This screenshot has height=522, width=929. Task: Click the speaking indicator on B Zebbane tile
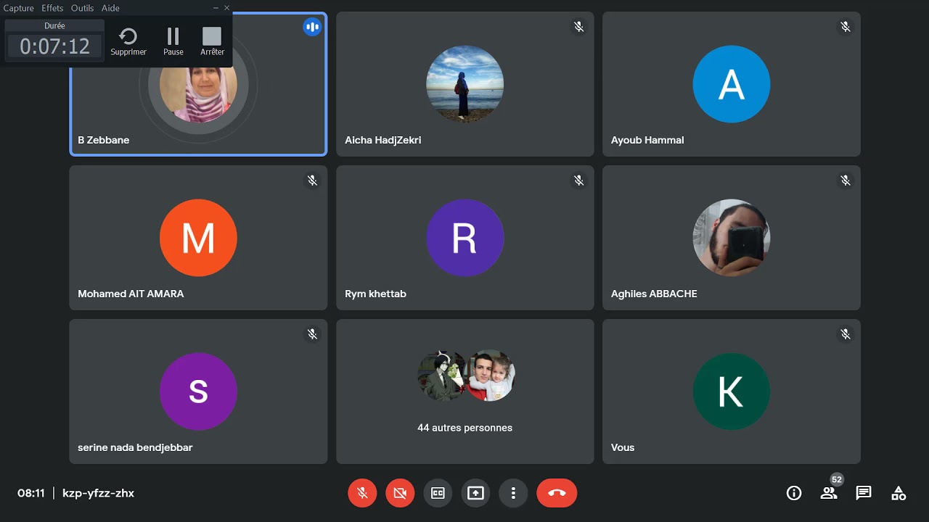click(x=312, y=27)
